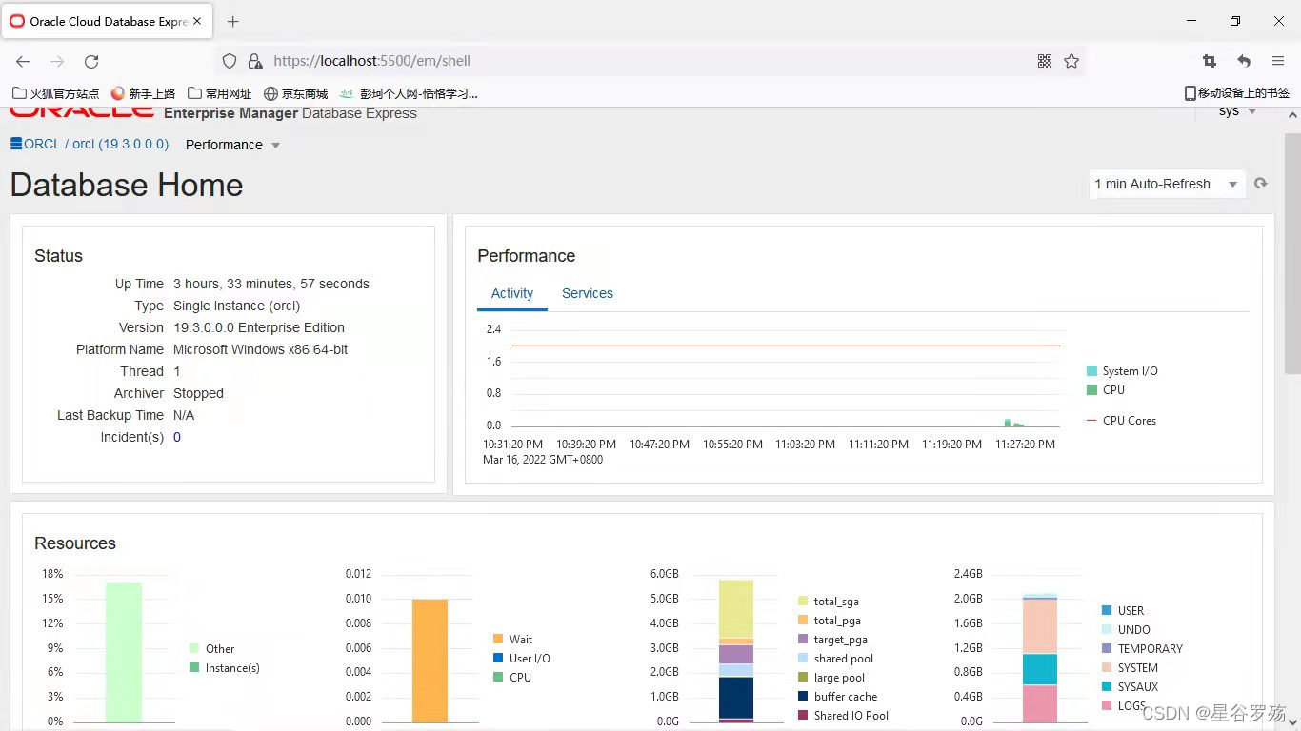The height and width of the screenshot is (731, 1301).
Task: Click the Other legend swatch
Action: [194, 649]
